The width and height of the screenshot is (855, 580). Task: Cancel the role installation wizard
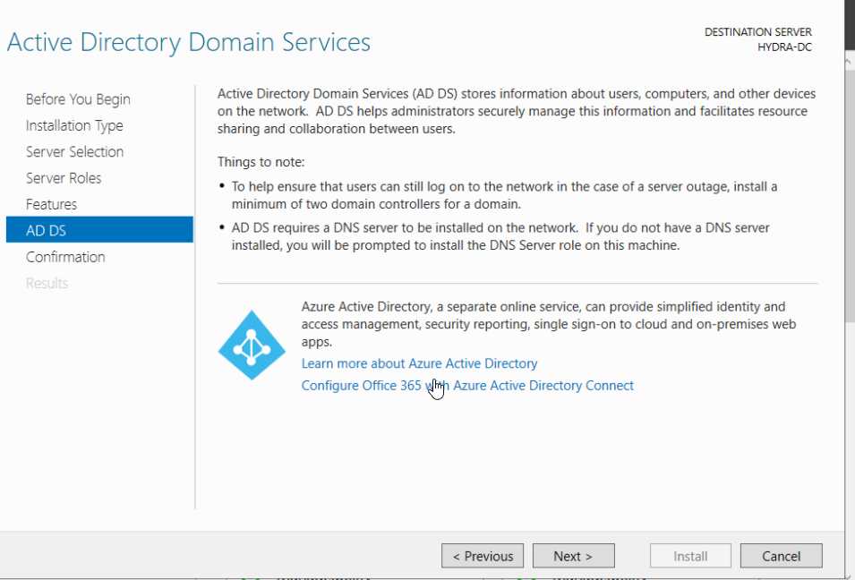(781, 556)
